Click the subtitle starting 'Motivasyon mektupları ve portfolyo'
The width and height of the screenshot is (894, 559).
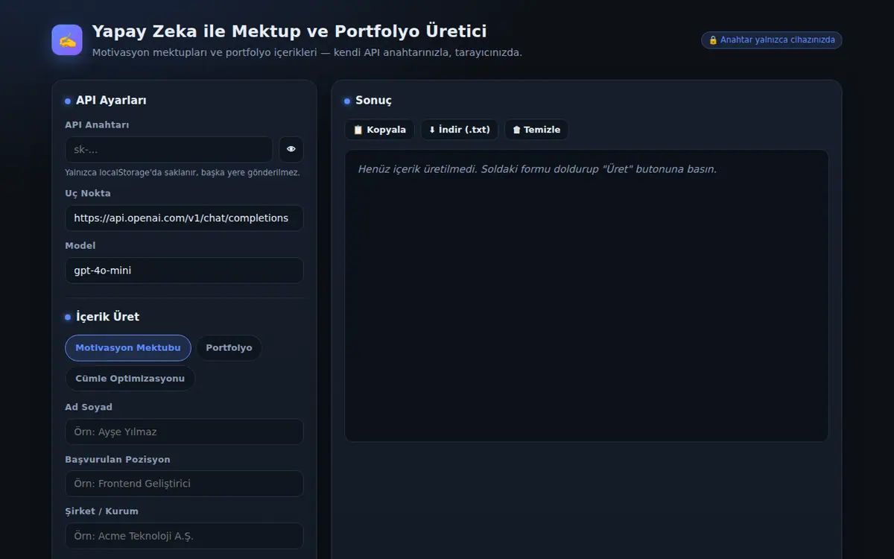[x=307, y=53]
